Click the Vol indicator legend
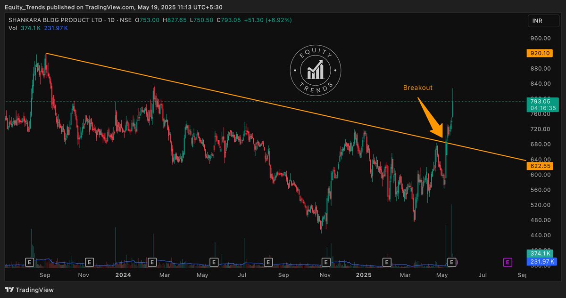Viewport: 566px width, 298px height. click(13, 28)
